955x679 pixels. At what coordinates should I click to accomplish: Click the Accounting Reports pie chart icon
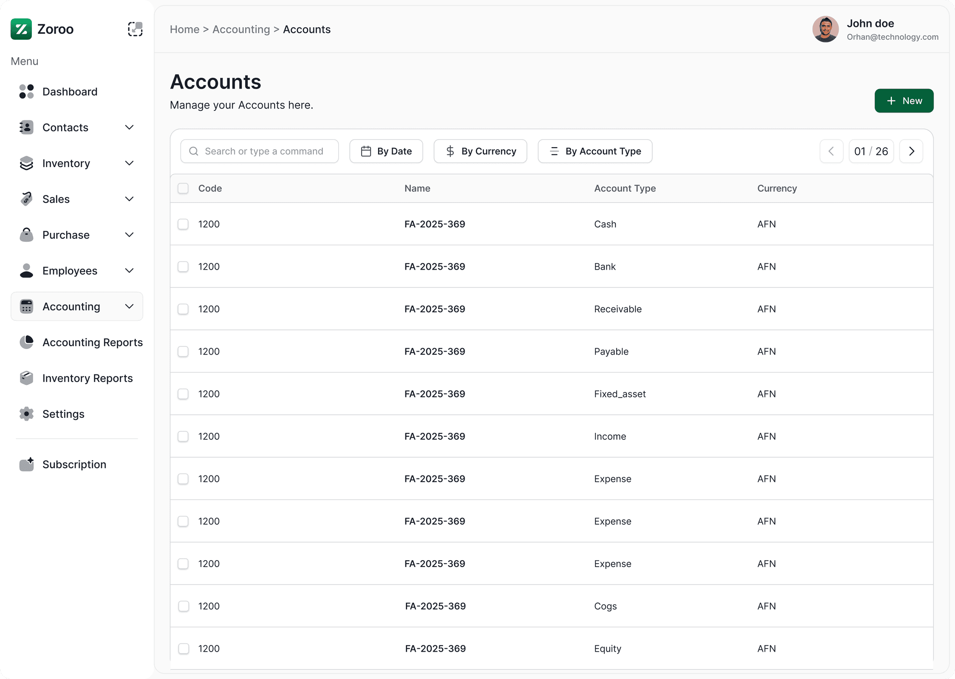26,342
